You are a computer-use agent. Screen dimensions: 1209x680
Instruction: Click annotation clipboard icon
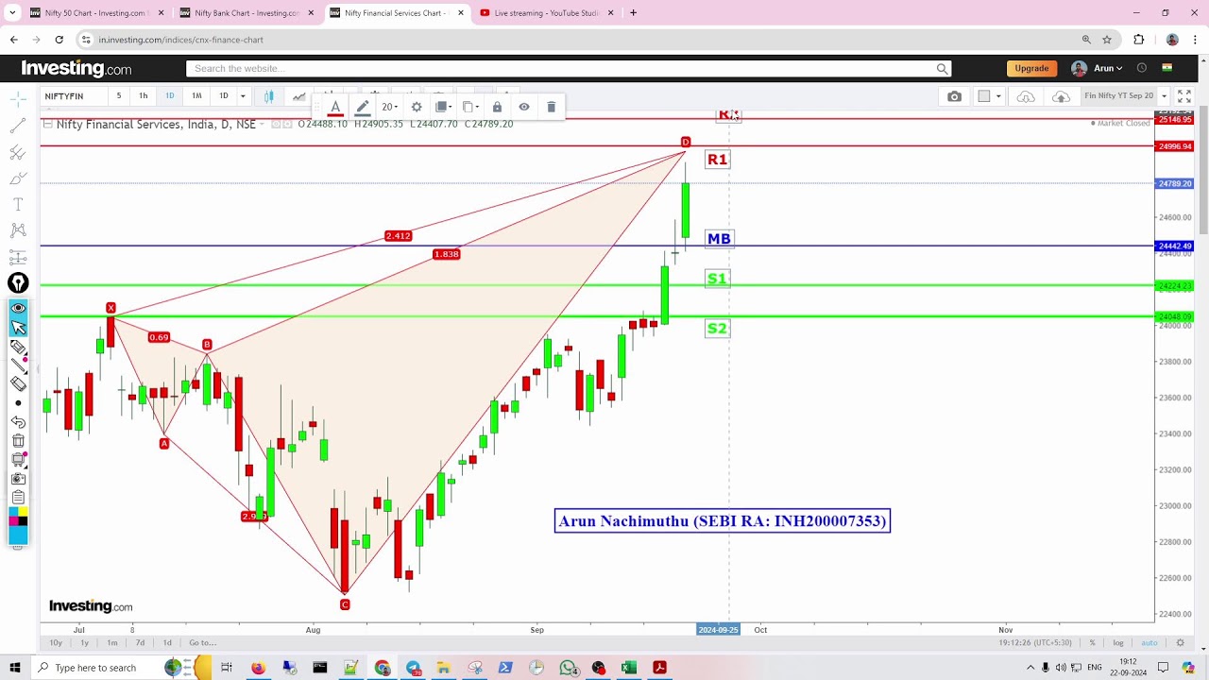tap(18, 498)
